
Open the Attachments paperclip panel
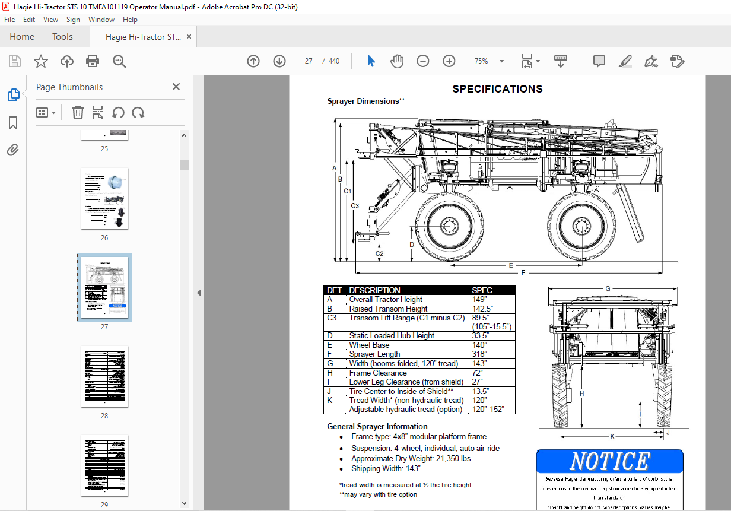pyautogui.click(x=13, y=150)
